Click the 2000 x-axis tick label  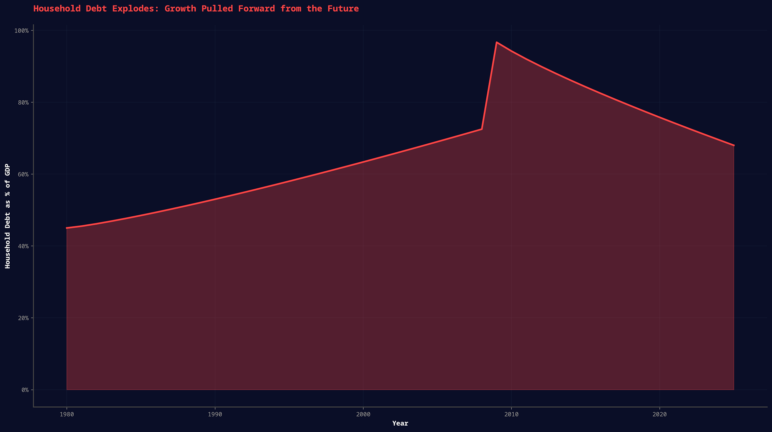[363, 415]
